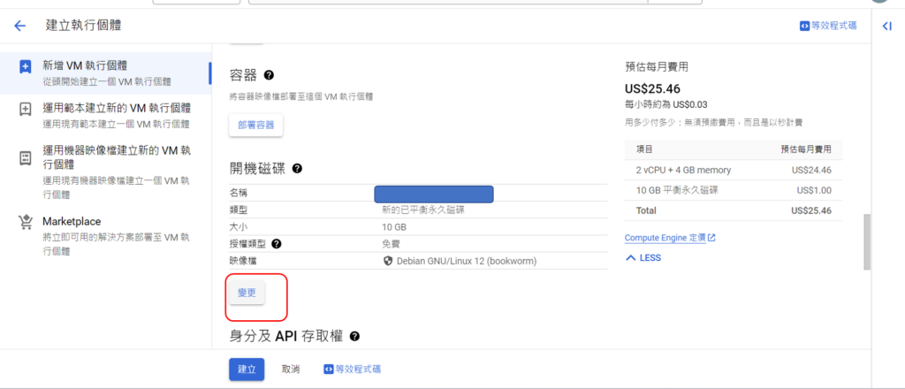The image size is (905, 389).
Task: Click 變更 to change the boot disk
Action: (x=247, y=293)
